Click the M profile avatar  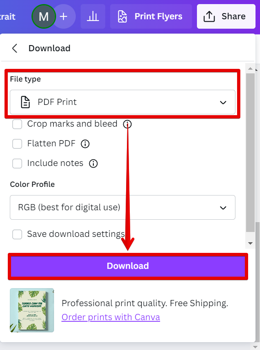(44, 16)
